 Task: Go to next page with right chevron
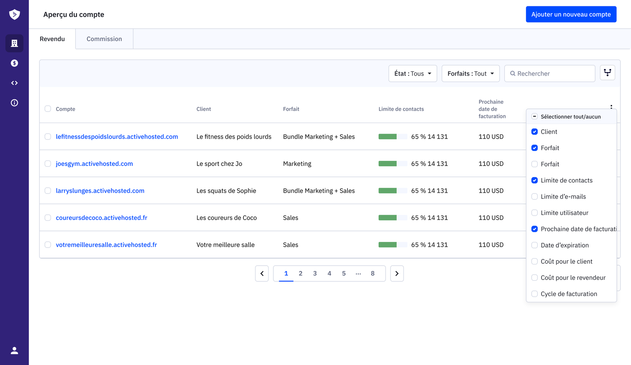pyautogui.click(x=397, y=274)
